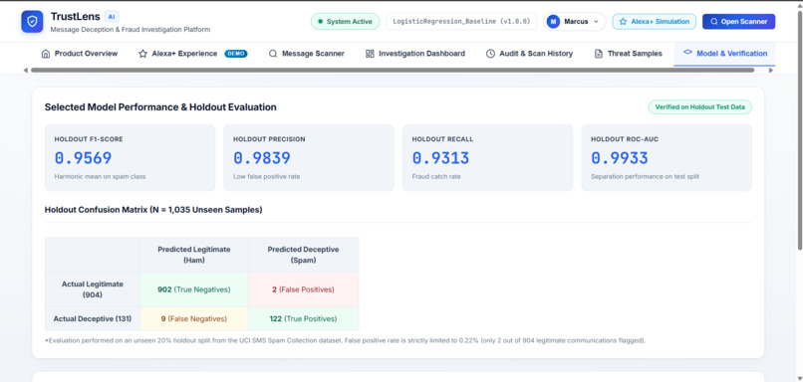Click the search icon of Message Scanner
Screen dimensions: 803x382
[x=273, y=53]
